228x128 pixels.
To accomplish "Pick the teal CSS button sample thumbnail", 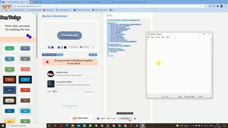I will (10, 59).
